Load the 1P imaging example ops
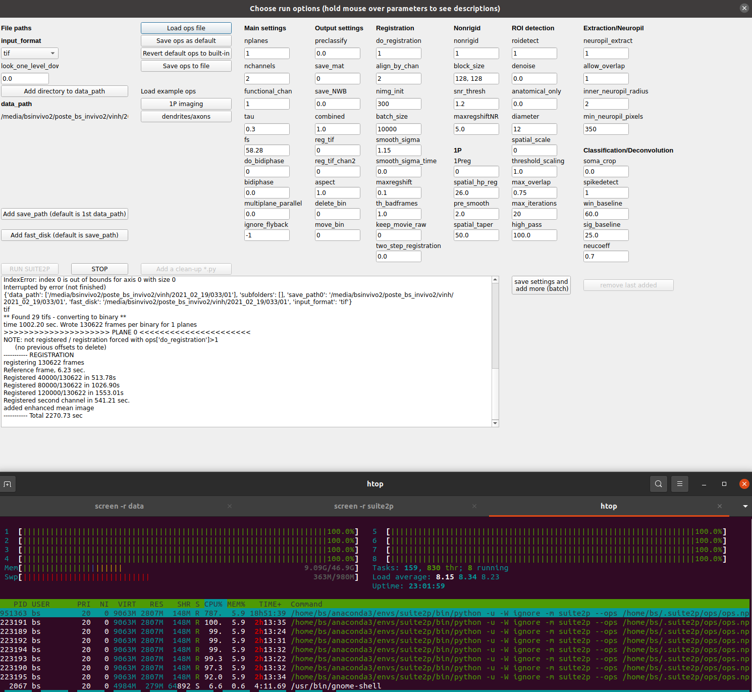752x692 pixels. point(186,104)
